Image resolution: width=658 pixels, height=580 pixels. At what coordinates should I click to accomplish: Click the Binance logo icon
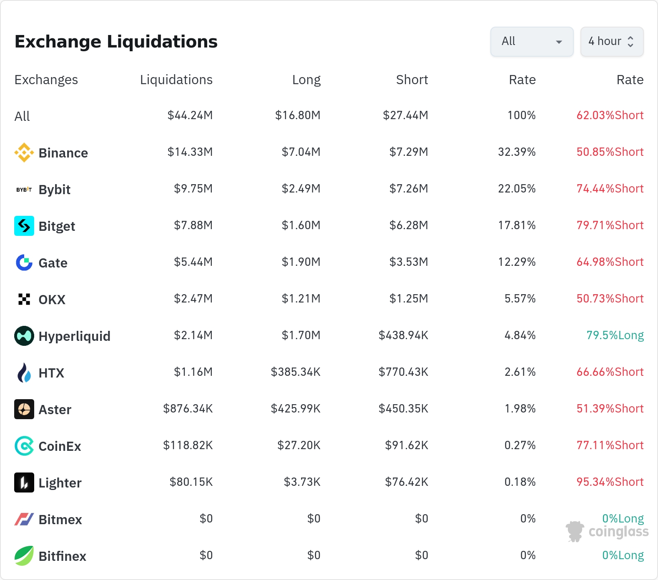point(24,152)
